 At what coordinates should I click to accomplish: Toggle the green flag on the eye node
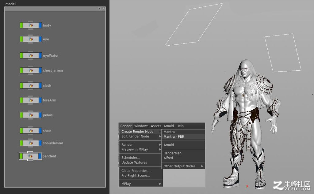click(21, 39)
